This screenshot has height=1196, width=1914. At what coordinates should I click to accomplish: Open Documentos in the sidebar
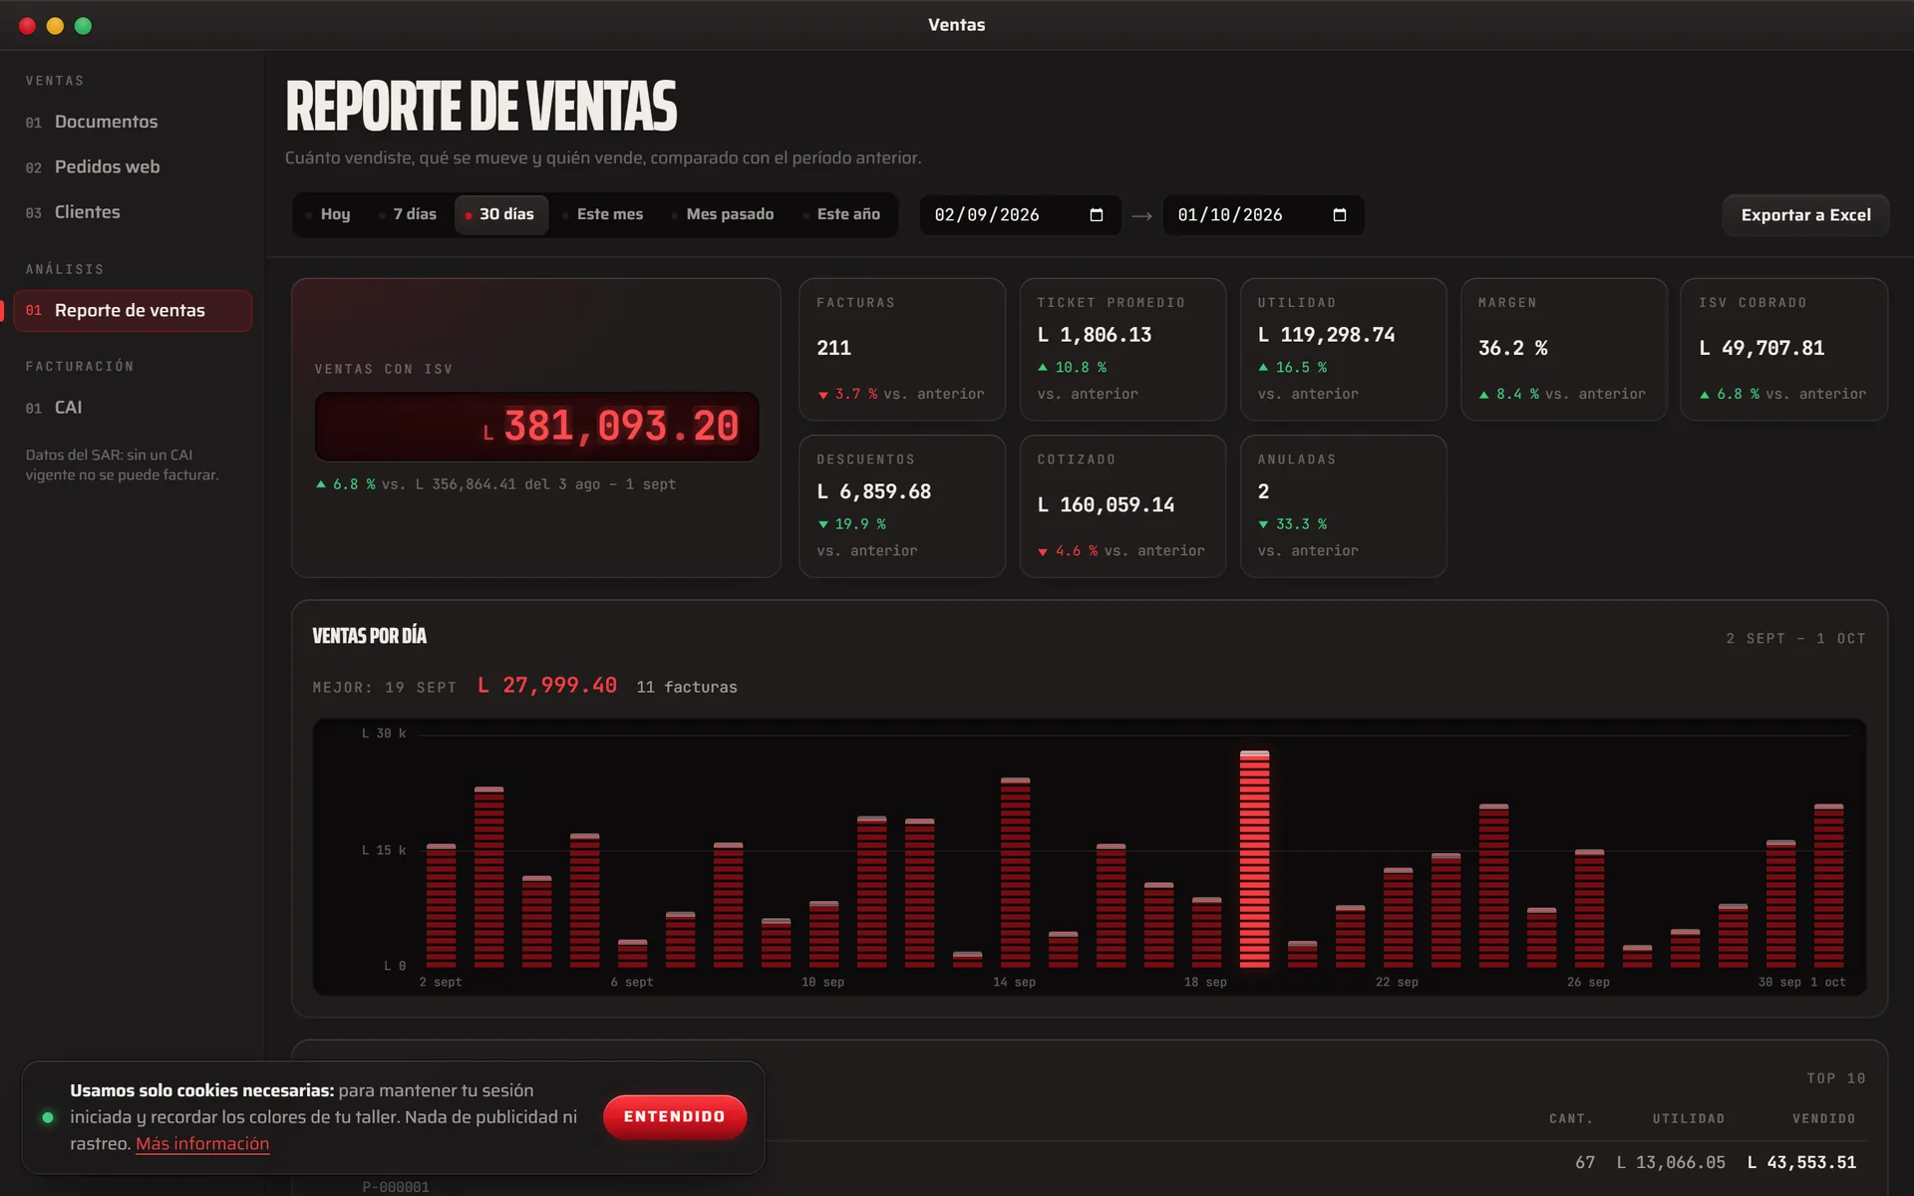(x=133, y=122)
